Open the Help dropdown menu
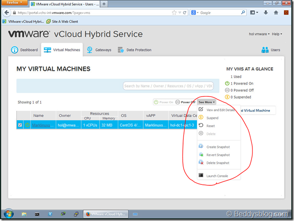Image resolution: width=294 pixels, height=221 pixels. (277, 34)
